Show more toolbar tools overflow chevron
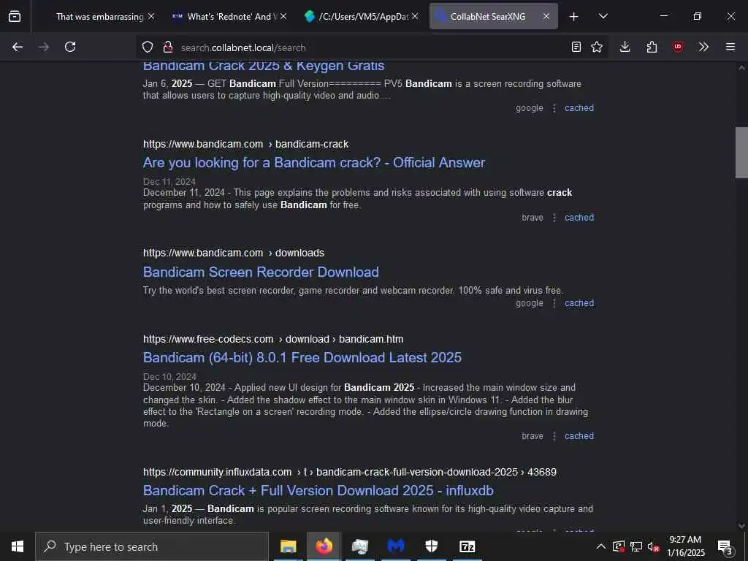Screen dimensions: 748x561 coord(703,47)
